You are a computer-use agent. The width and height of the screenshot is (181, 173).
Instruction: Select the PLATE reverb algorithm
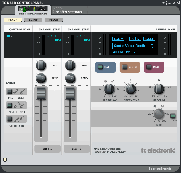tap(154, 67)
